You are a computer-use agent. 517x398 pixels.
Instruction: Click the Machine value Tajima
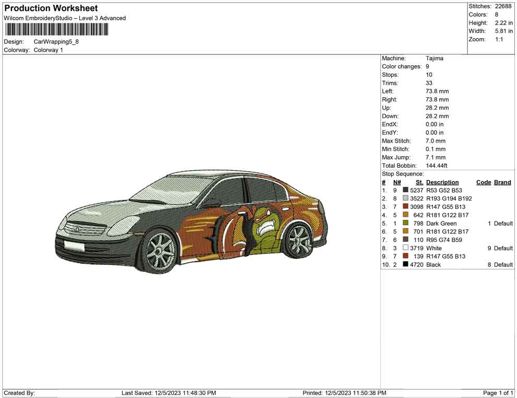coord(434,58)
